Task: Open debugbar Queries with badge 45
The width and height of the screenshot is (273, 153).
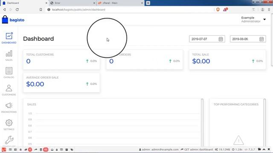Action: (44, 150)
